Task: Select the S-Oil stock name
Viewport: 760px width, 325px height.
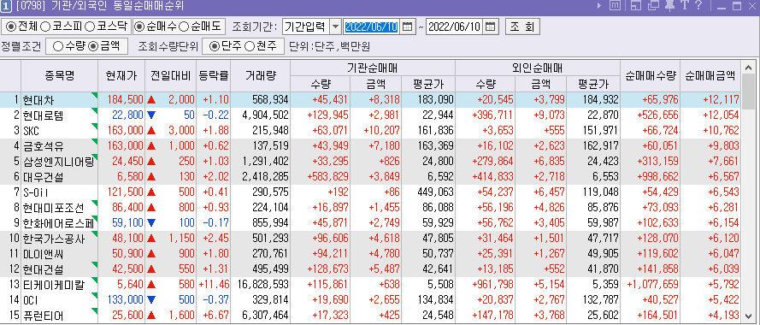Action: (36, 192)
